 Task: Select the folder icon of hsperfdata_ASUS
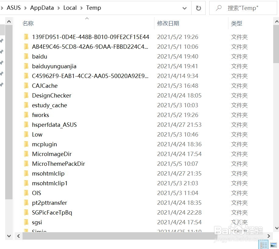pyautogui.click(x=26, y=125)
